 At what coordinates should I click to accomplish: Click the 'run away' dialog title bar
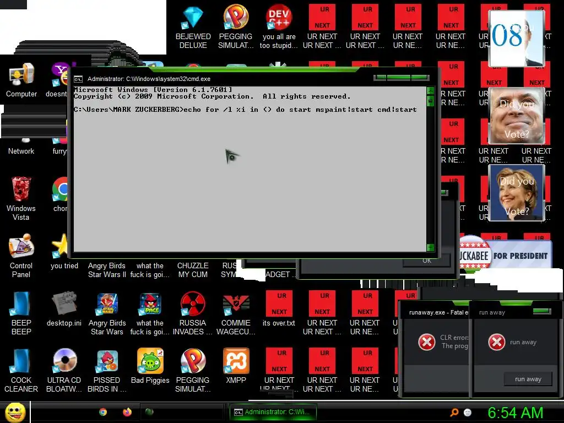point(516,312)
